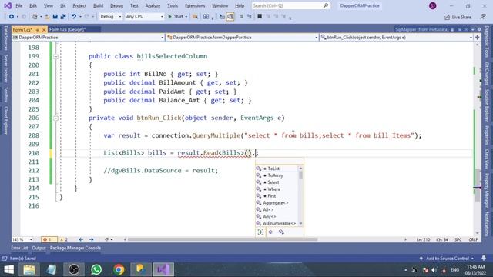Click the Navigate Backward toolbar button
Image resolution: width=493 pixels, height=277 pixels.
[12, 17]
